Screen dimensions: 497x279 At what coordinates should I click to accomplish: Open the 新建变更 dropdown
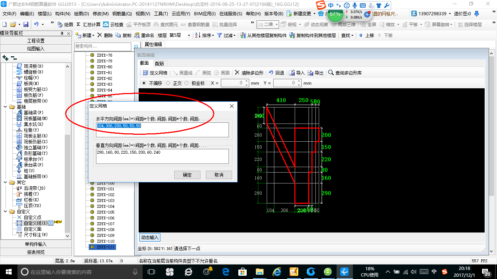tap(301, 13)
